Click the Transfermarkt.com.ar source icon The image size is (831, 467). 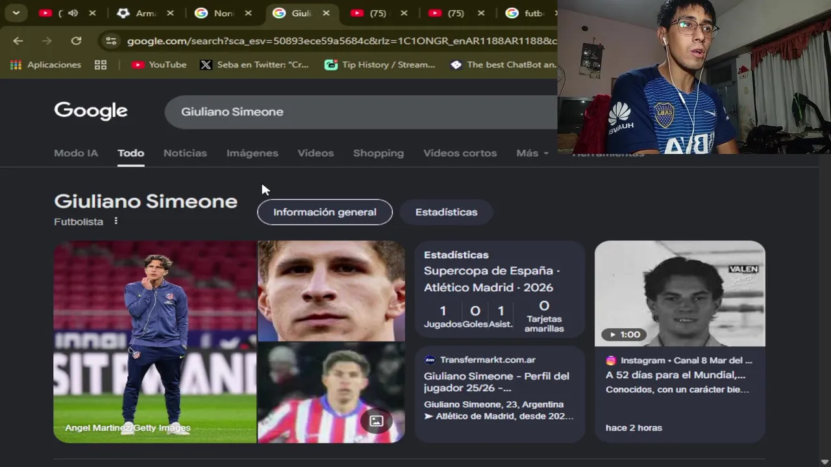[430, 360]
